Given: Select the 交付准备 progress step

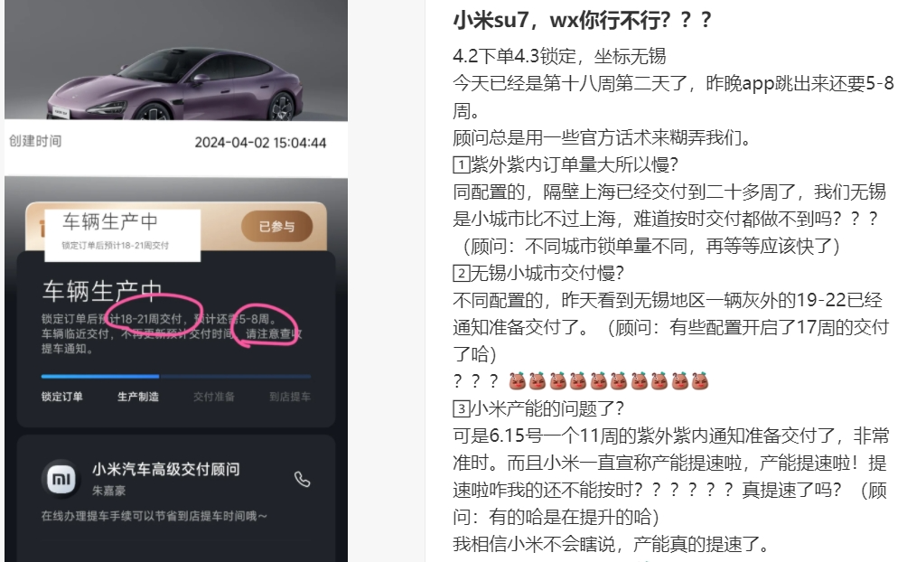Looking at the screenshot, I should [x=214, y=397].
